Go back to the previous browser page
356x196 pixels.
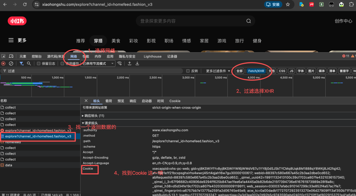[x=5, y=4]
